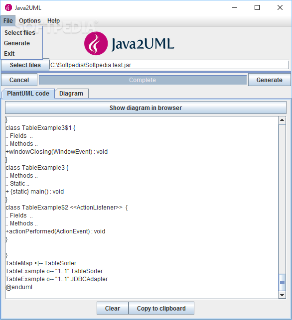Click 'class TableExample$2 <<ActionListener>>' line
The height and width of the screenshot is (320, 292).
[x=67, y=208]
